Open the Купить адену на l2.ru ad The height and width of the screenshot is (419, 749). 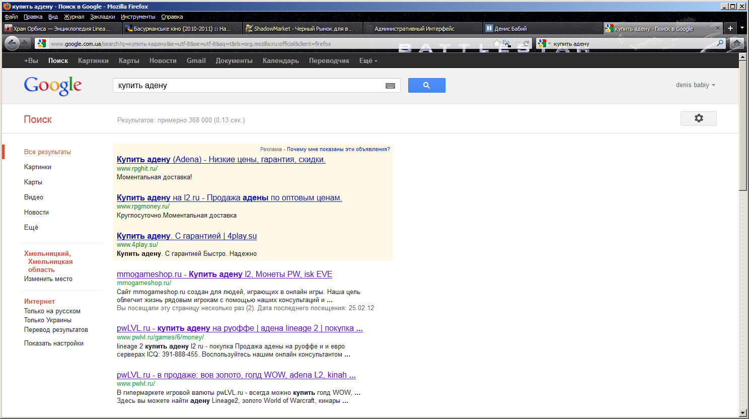[230, 198]
